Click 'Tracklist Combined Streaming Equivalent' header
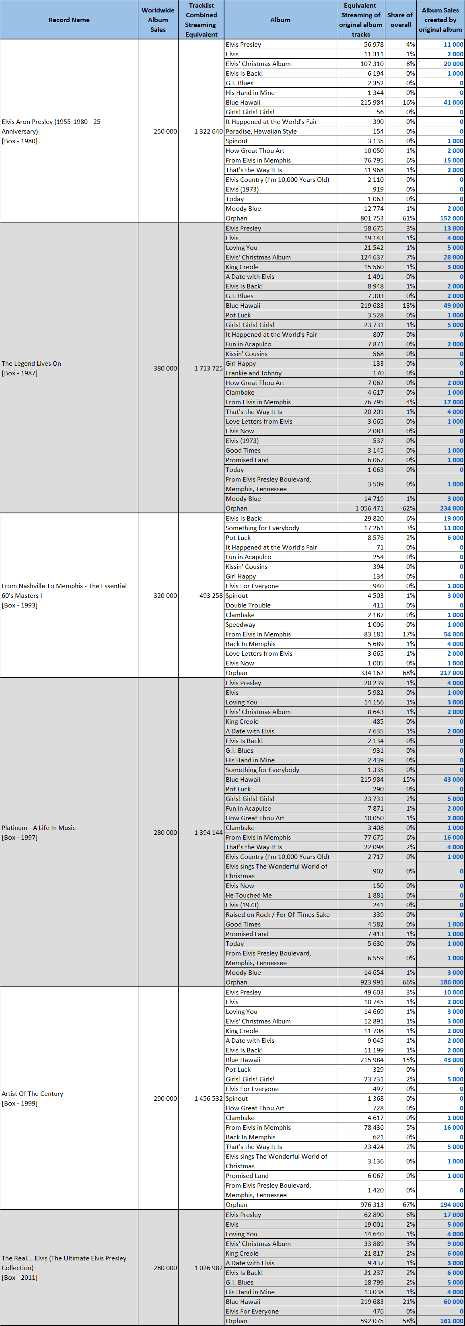Viewport: 465px width, 1326px height. pos(202,20)
